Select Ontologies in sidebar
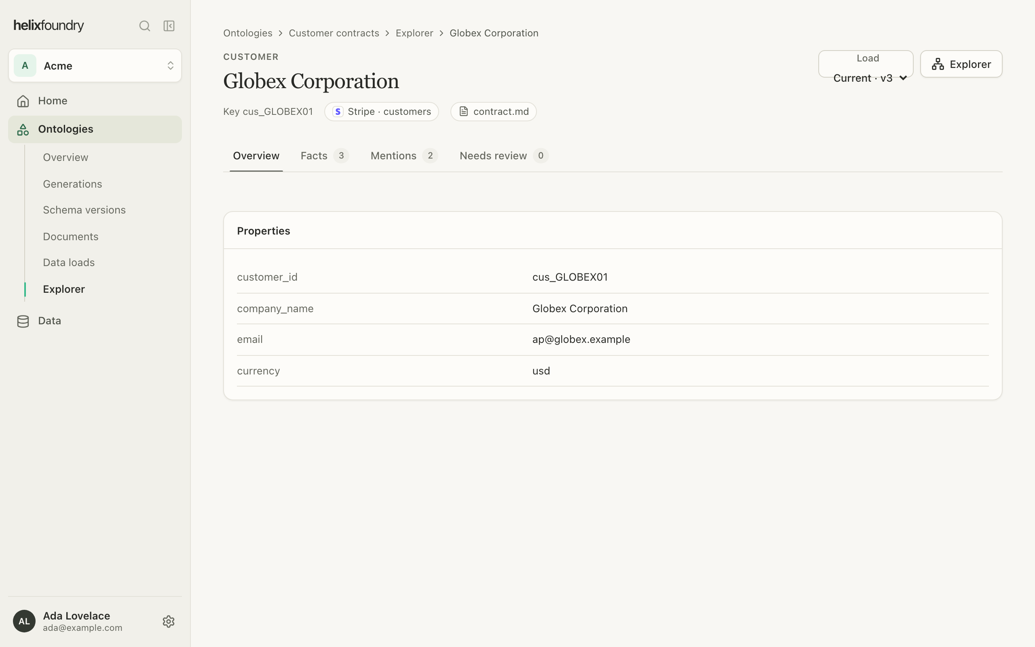 click(95, 130)
